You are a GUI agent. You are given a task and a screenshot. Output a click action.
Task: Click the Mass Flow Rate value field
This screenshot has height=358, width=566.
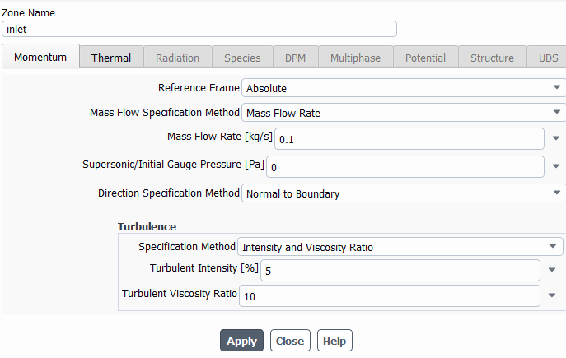[409, 139]
